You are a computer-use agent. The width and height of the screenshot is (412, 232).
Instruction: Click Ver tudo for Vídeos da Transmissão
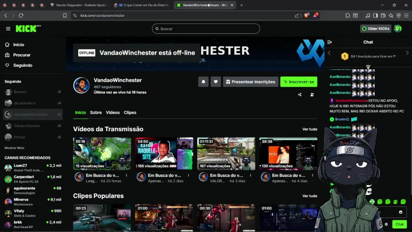coord(310,129)
